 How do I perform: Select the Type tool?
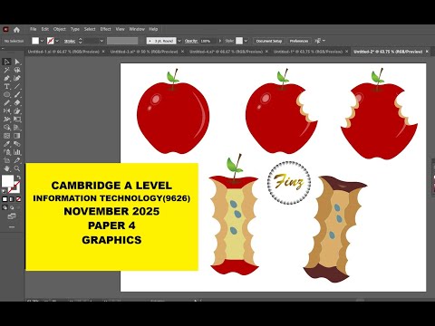6,86
